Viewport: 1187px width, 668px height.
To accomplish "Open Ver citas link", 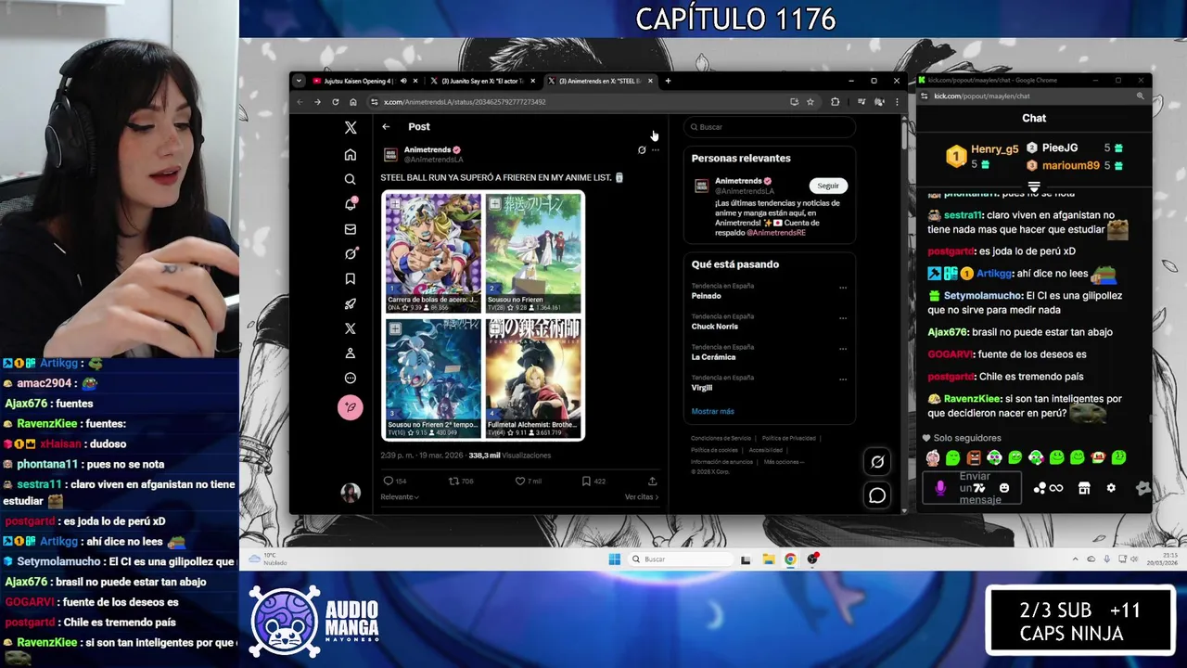I will click(x=642, y=497).
